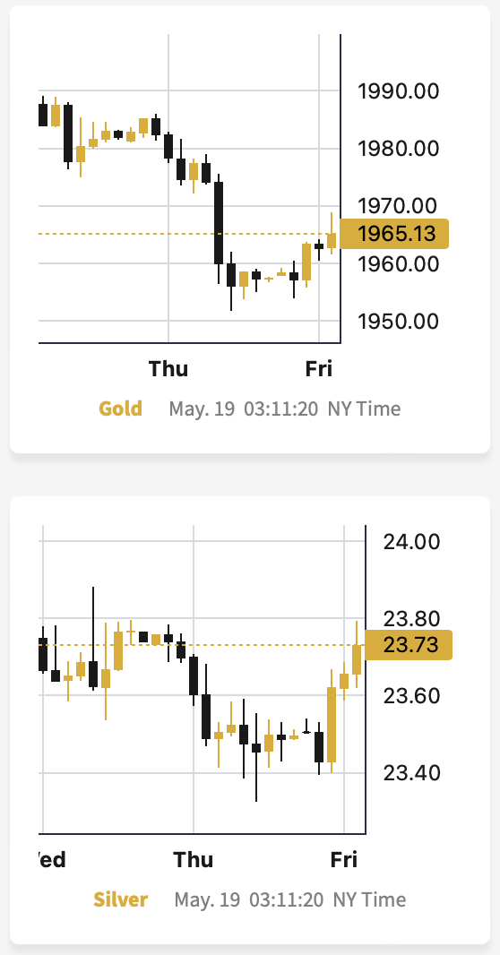The image size is (500, 955).
Task: Click the 1970.00 gold price label
Action: point(398,206)
